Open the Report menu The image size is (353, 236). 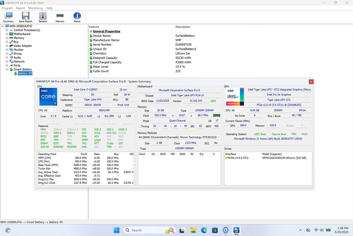coord(20,8)
